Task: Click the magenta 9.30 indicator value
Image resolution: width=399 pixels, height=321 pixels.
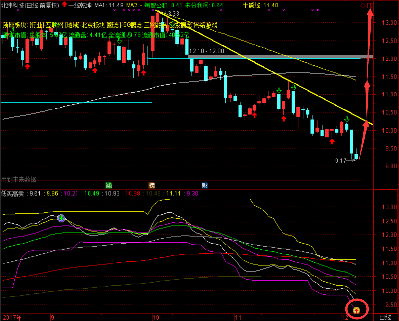Action: coord(192,194)
